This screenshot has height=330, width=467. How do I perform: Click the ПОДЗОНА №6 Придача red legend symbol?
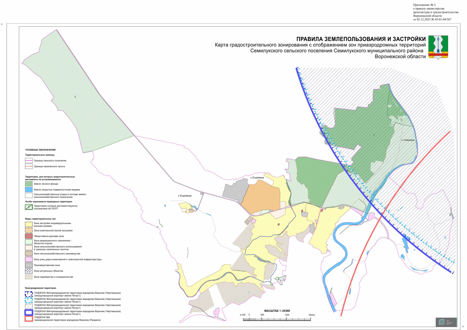[29, 319]
